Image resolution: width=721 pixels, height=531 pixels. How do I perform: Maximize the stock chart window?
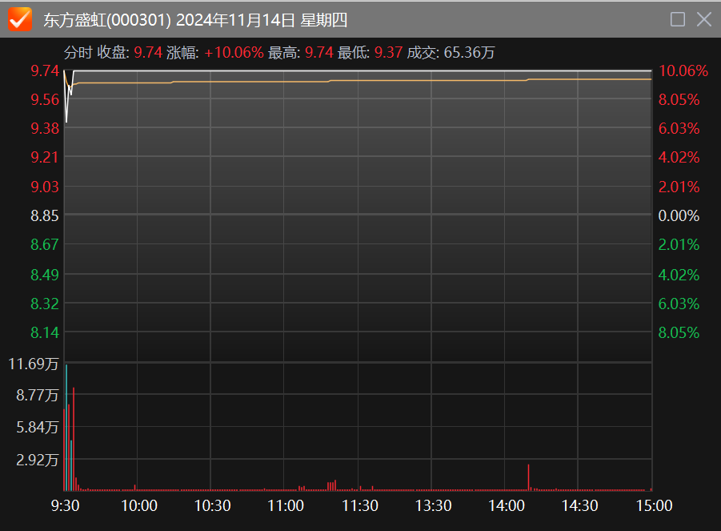coord(677,19)
